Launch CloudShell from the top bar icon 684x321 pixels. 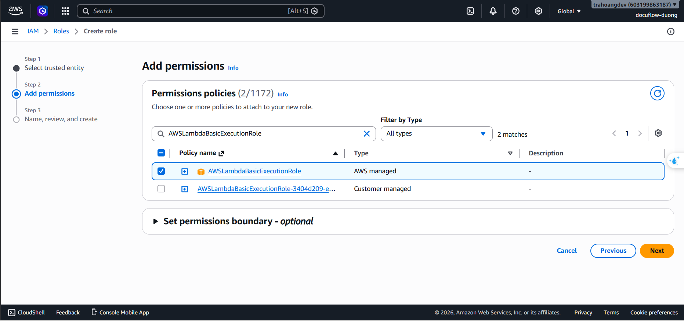coord(470,11)
